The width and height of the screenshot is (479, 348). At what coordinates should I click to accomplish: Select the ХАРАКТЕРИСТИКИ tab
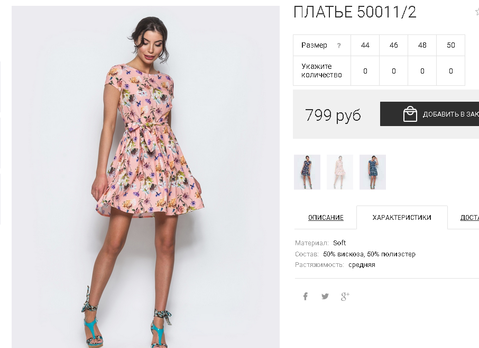click(x=402, y=217)
